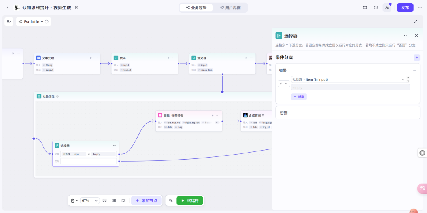Toggle the minimap display icon
This screenshot has height=213, width=427.
tap(123, 200)
